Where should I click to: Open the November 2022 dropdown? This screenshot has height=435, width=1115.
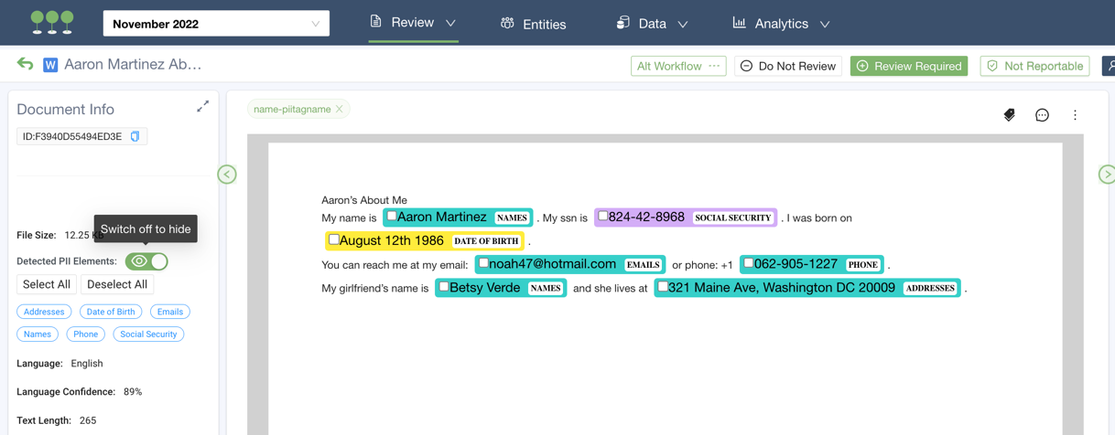point(216,24)
